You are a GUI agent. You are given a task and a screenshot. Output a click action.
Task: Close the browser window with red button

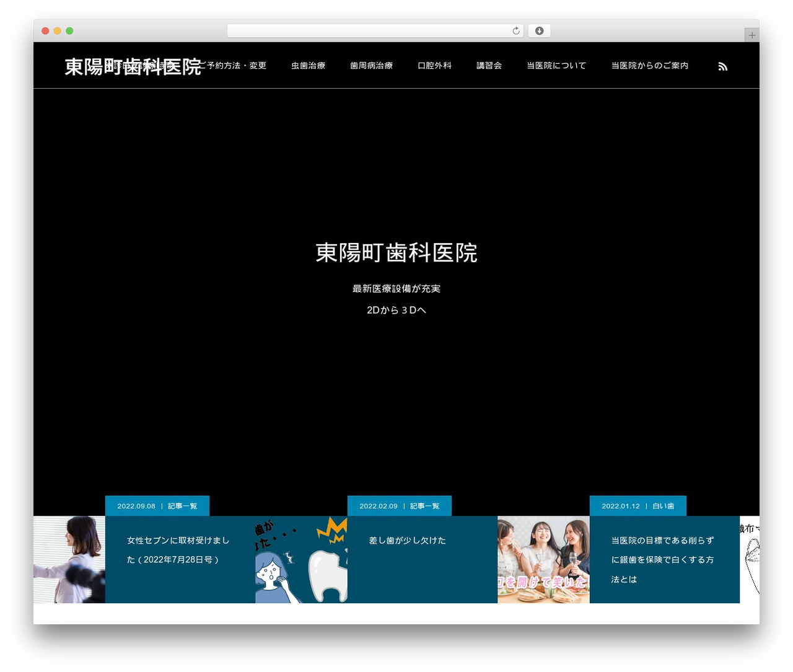tap(45, 31)
